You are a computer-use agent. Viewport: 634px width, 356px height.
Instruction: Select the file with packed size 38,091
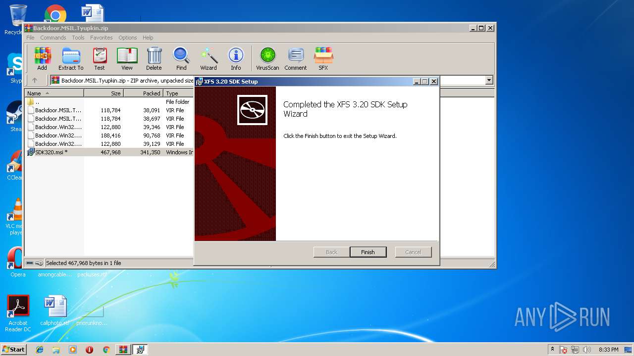[x=110, y=110]
